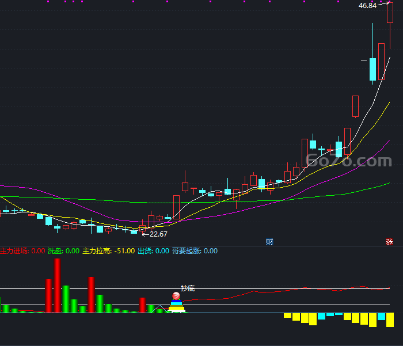403x346 pixels.
Task: Click the large cyan candlestick near the chart top
Action: pos(372,70)
